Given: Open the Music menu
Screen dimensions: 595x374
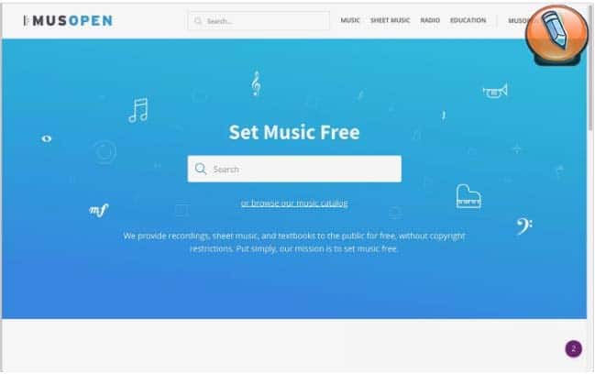Looking at the screenshot, I should 350,20.
